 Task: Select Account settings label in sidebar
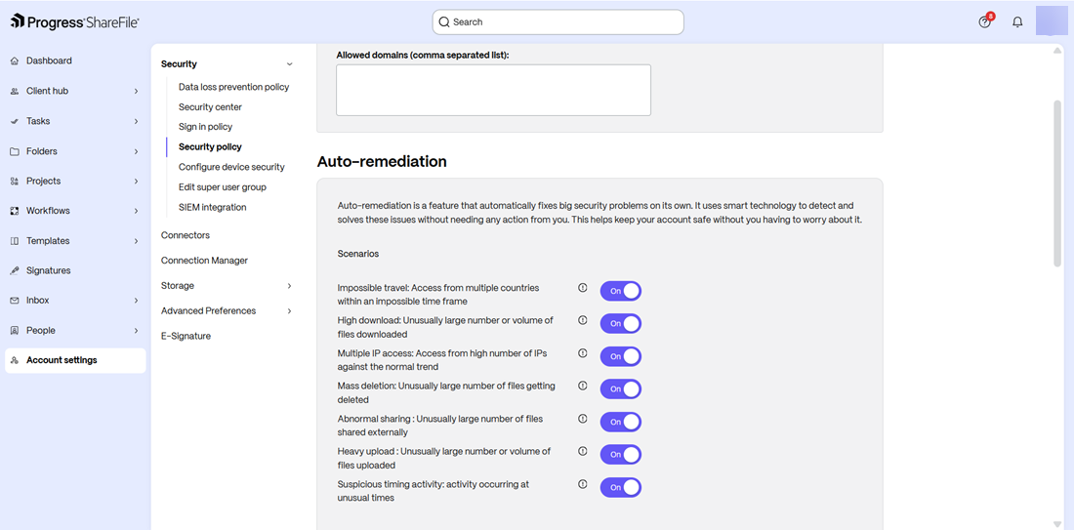[62, 360]
